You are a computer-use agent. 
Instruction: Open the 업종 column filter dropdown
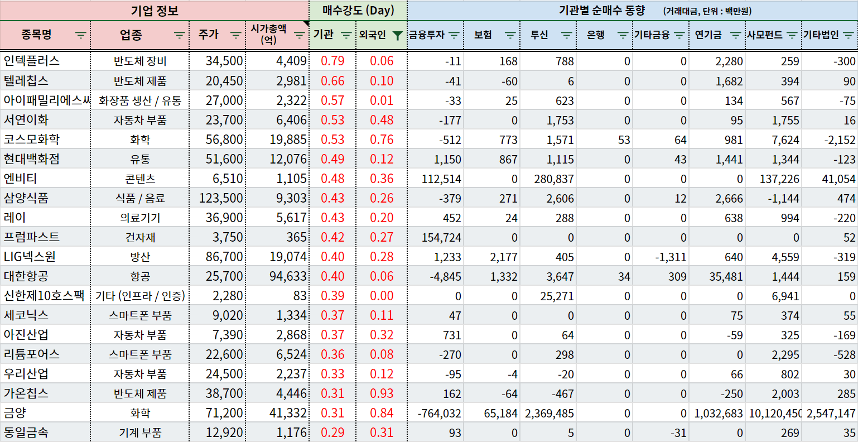179,35
